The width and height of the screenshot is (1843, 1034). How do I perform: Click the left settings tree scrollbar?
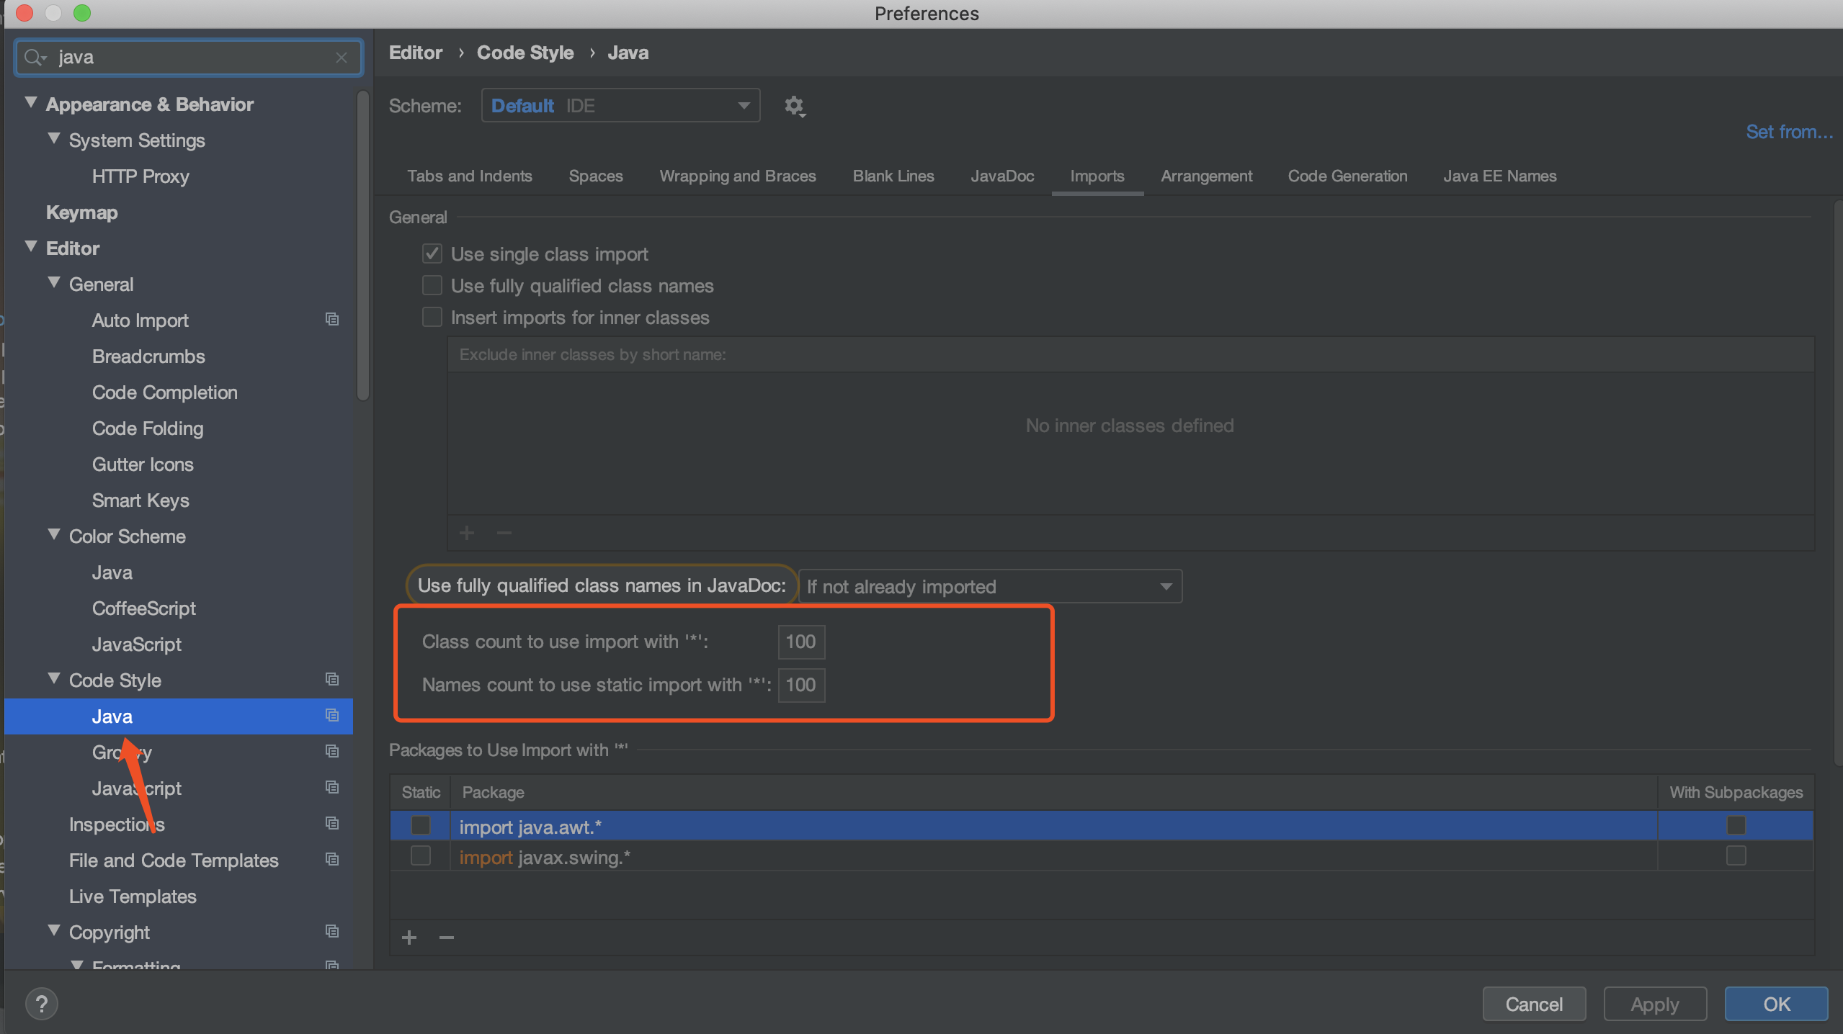363,245
